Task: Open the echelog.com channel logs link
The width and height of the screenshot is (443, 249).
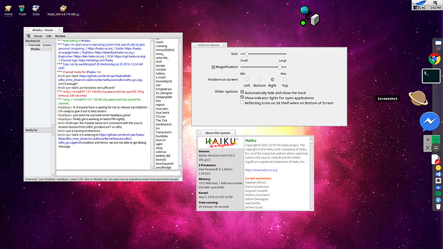Action: (x=96, y=60)
